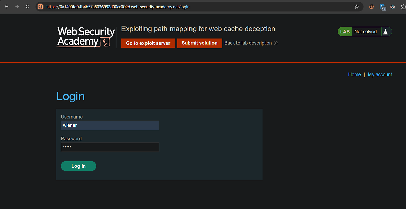406x209 pixels.
Task: Navigate to the Home link
Action: [x=355, y=74]
